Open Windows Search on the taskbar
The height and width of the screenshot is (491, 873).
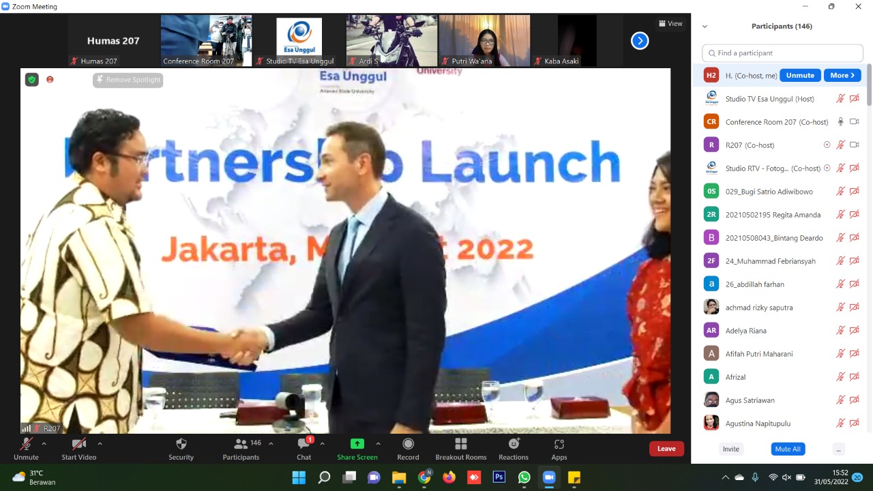click(x=324, y=477)
